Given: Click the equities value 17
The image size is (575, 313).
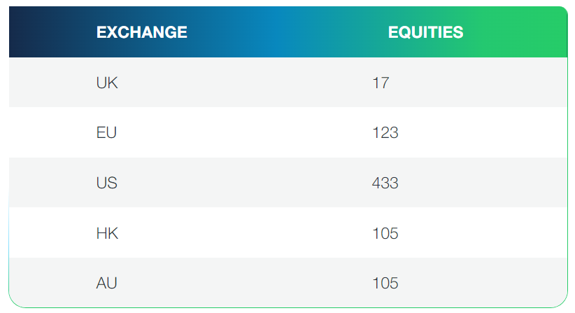Looking at the screenshot, I should pyautogui.click(x=381, y=83).
